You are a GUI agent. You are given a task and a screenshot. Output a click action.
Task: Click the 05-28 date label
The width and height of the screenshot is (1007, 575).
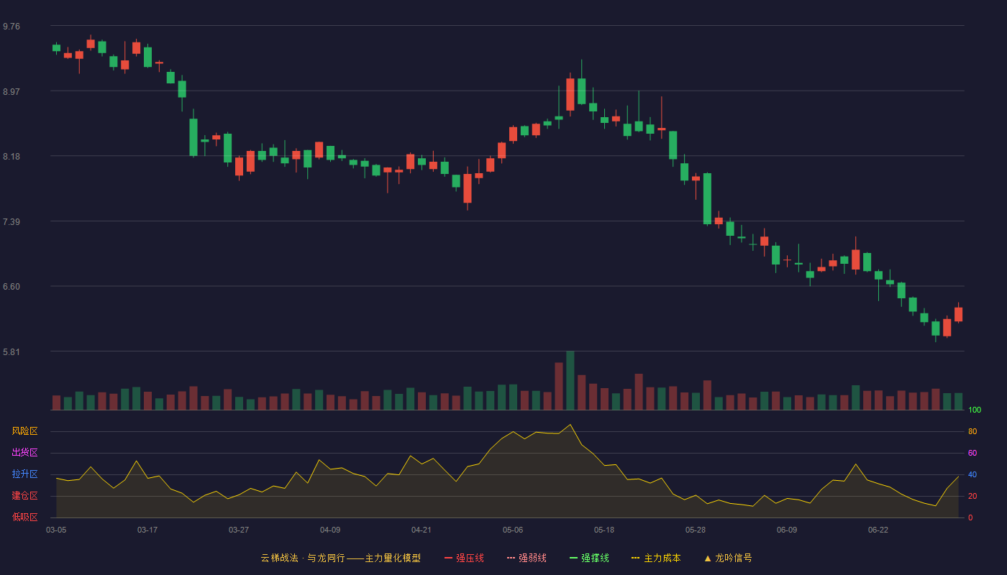tap(696, 530)
